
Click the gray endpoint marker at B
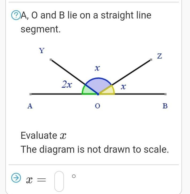tap(165, 94)
